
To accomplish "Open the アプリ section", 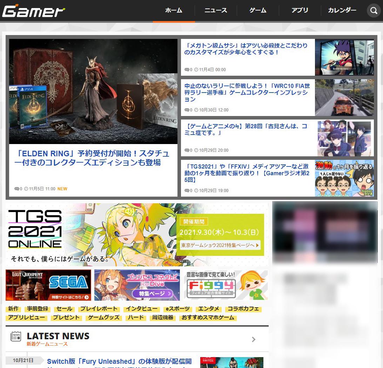I will tap(300, 11).
